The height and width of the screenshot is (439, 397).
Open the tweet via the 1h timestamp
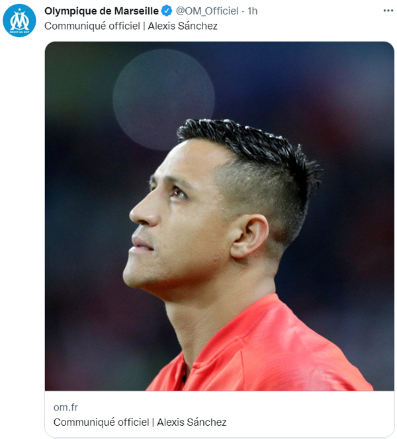[253, 11]
